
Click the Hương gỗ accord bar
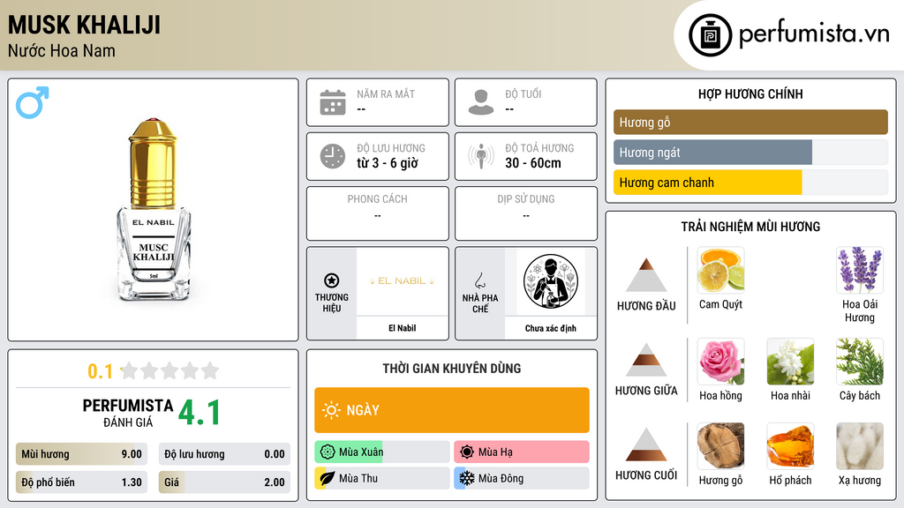[x=750, y=122]
